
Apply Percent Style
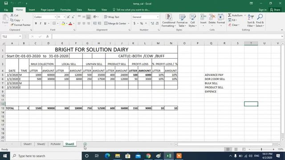tap(142, 24)
